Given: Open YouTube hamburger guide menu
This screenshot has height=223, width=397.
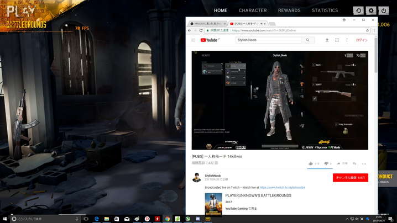Looking at the screenshot, I should (193, 40).
